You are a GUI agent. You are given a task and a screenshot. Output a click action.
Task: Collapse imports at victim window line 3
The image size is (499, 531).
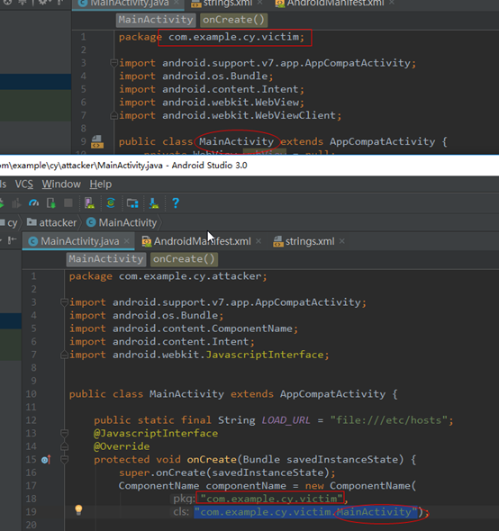113,63
